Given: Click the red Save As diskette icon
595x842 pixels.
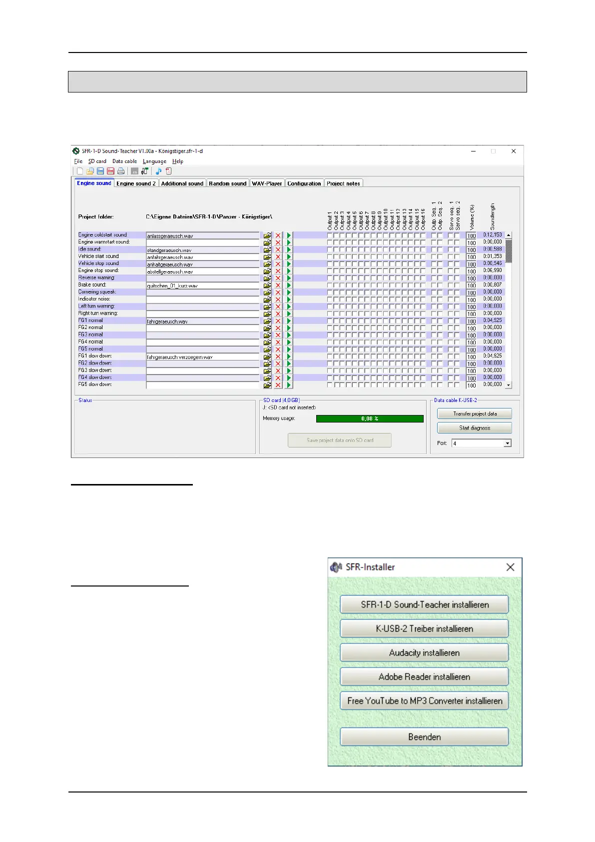Looking at the screenshot, I should (110, 171).
